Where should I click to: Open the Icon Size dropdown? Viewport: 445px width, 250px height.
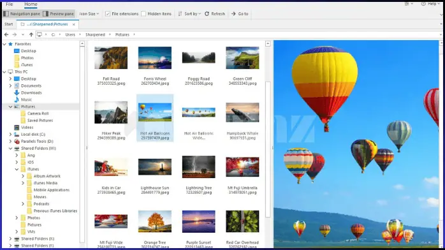click(x=89, y=13)
